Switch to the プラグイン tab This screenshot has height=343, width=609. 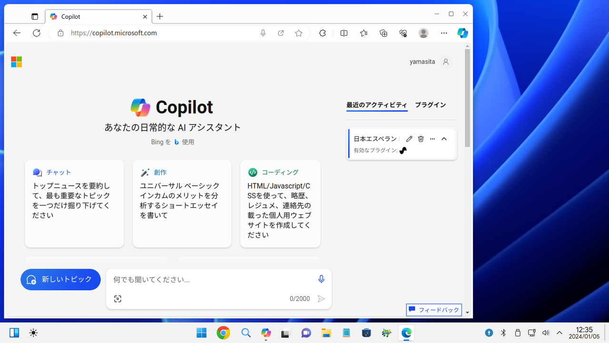431,105
